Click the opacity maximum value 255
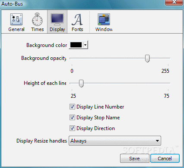Image resolution: width=184 pixels, height=168 pixels. [x=165, y=71]
